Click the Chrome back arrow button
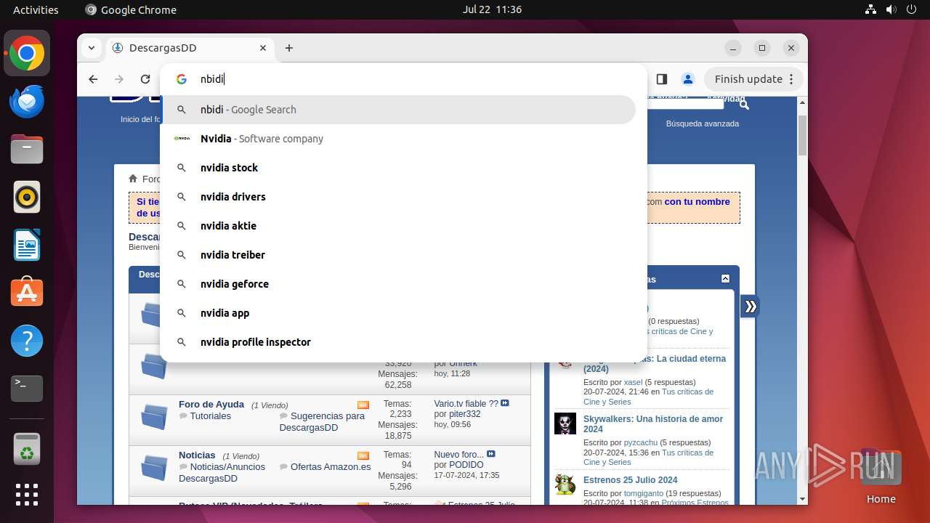This screenshot has height=523, width=930. coord(93,79)
